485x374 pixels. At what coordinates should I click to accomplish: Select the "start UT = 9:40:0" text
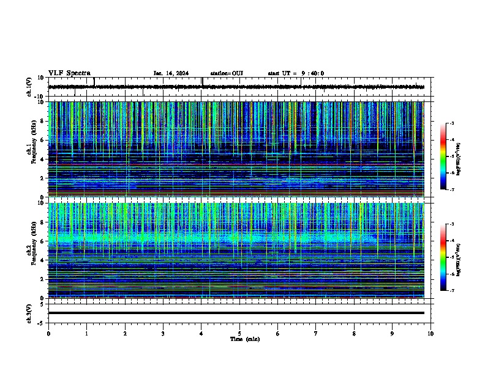click(296, 73)
